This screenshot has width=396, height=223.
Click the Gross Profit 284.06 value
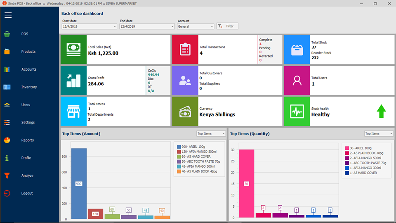(x=96, y=84)
